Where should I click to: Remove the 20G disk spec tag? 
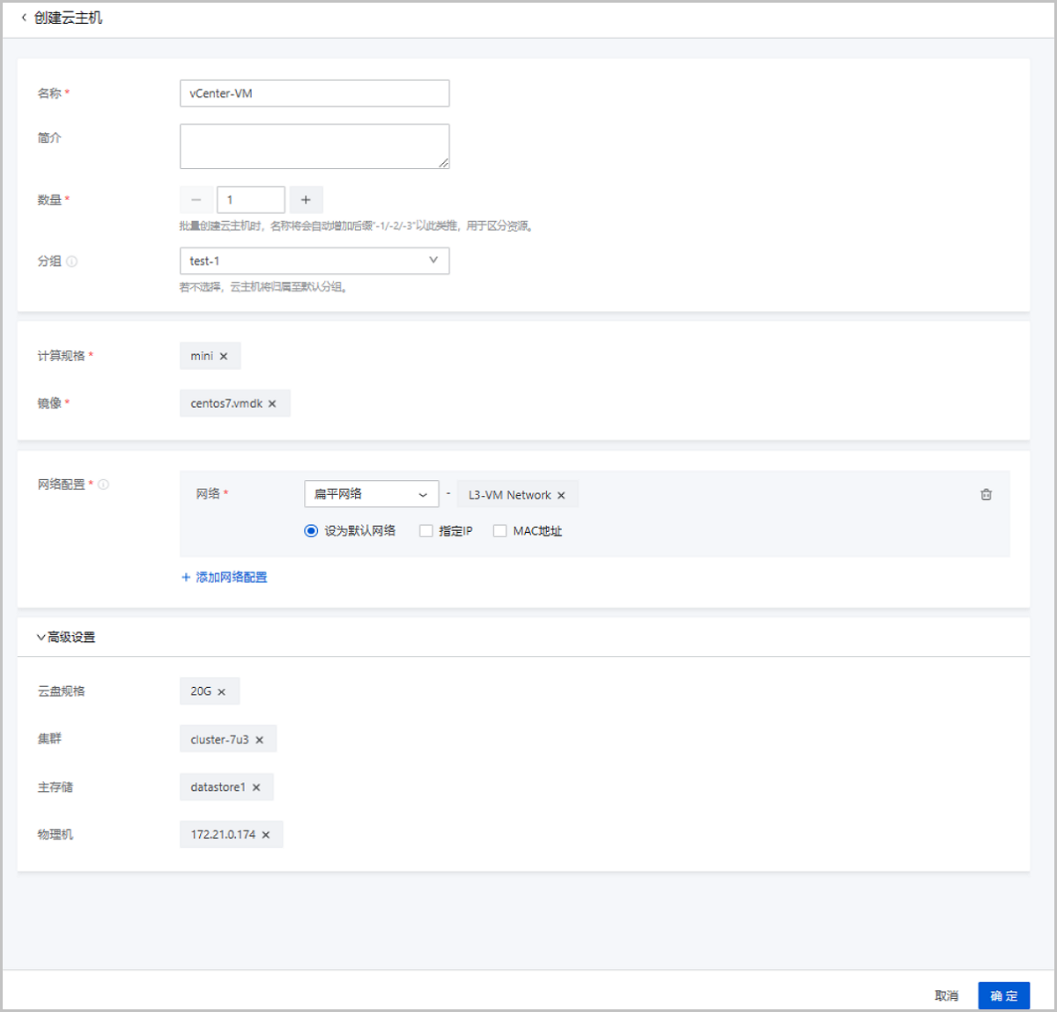tap(221, 692)
